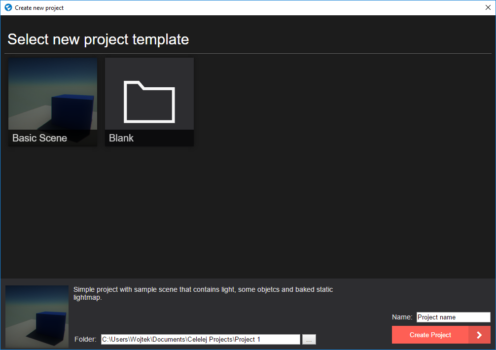Click the app icon in the title bar
This screenshot has height=350, width=496.
(8, 7)
